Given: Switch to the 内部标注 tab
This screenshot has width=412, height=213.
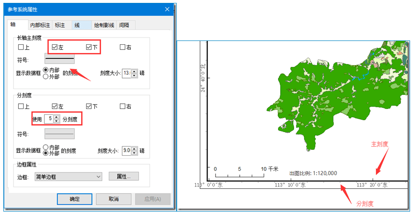Looking at the screenshot, I should [x=40, y=25].
